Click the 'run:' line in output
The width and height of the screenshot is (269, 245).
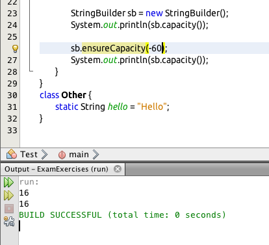tap(29, 182)
